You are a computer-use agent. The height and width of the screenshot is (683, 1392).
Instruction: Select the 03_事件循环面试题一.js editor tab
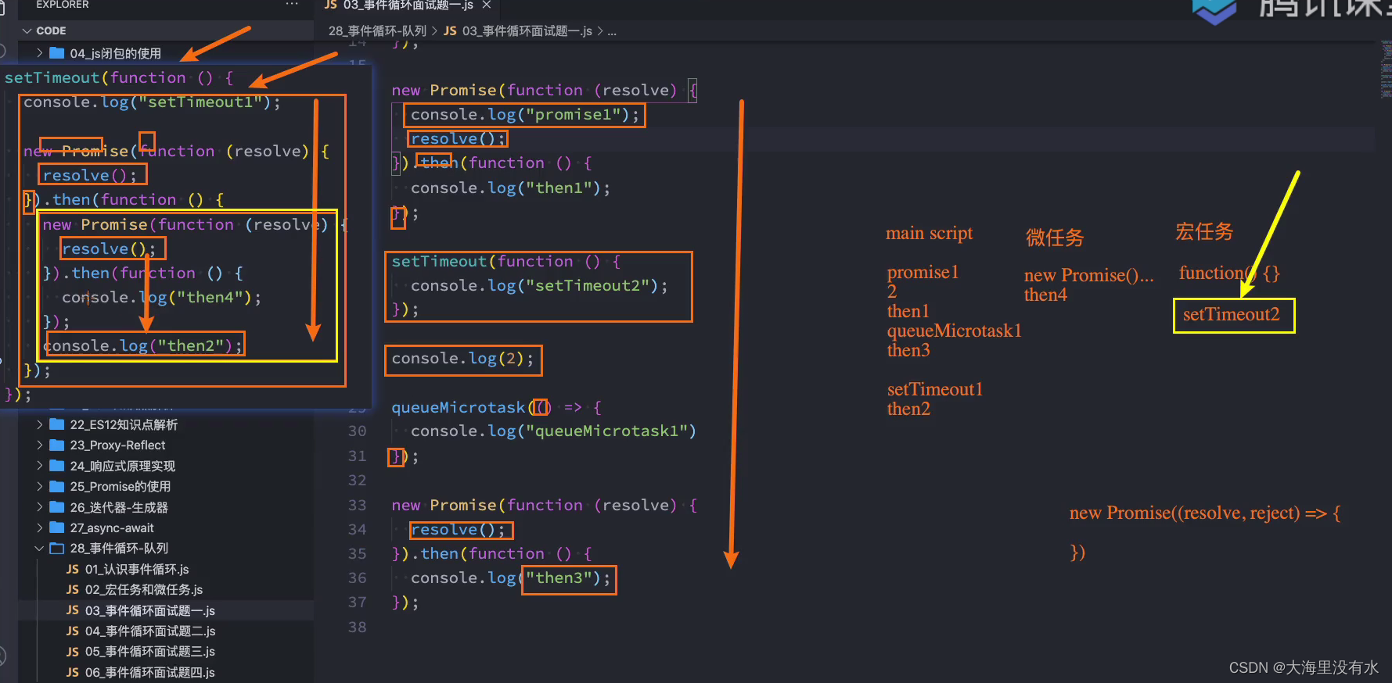(x=407, y=5)
